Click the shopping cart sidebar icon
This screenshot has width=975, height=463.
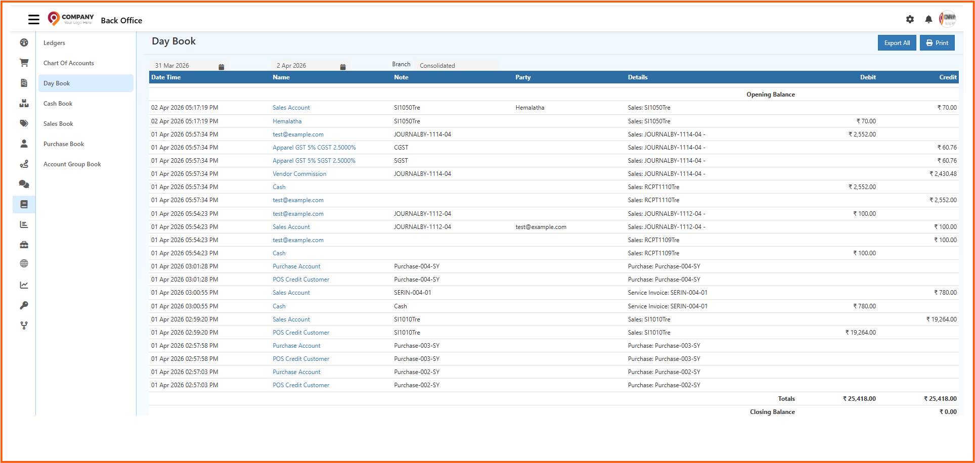(24, 63)
